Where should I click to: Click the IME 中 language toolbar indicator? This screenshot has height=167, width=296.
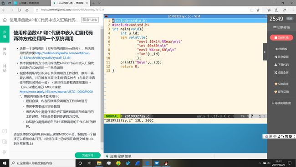[275, 136]
